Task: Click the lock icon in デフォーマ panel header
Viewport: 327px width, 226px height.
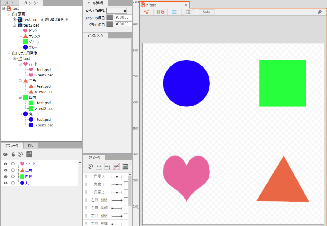Action: click(x=13, y=154)
